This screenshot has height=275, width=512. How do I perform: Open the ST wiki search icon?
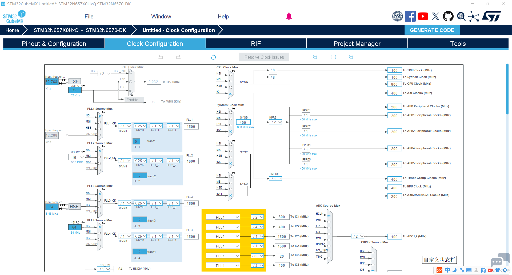[x=461, y=16]
